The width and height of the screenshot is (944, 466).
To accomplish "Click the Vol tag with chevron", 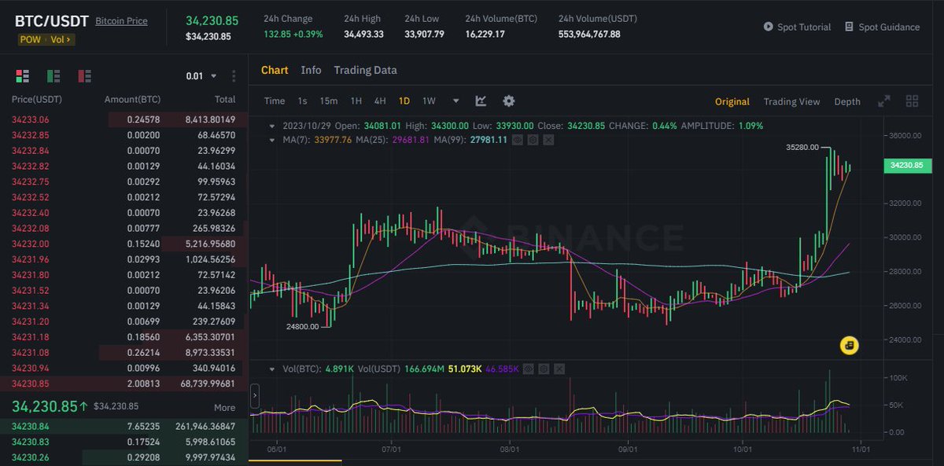I will click(61, 39).
